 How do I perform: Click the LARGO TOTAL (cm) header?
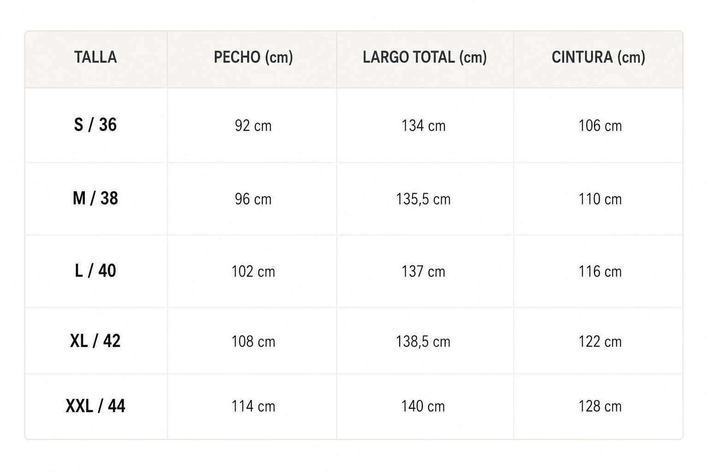click(x=425, y=57)
